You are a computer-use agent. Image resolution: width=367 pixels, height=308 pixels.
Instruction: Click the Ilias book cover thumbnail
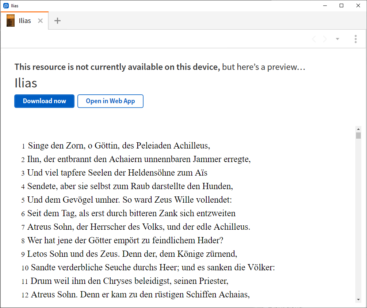click(11, 20)
